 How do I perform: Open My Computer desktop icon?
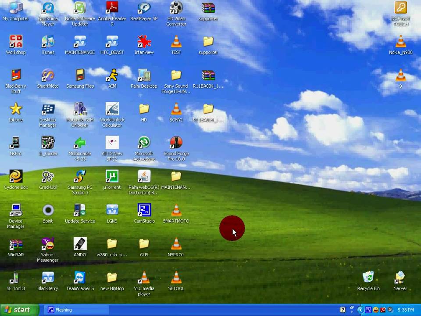[16, 8]
